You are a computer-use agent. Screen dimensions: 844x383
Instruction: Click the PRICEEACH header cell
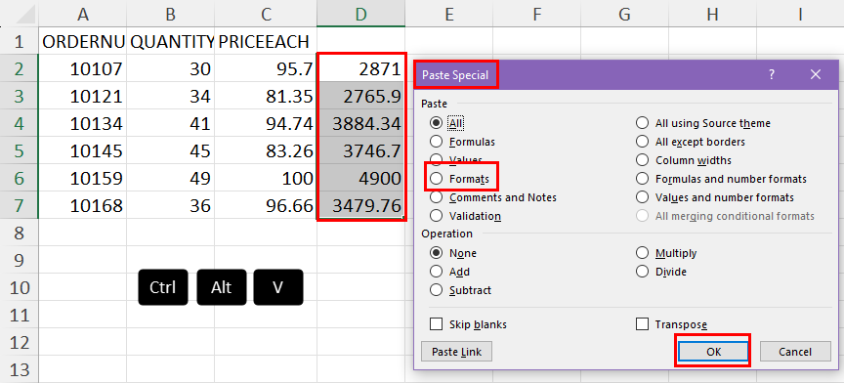coord(266,41)
